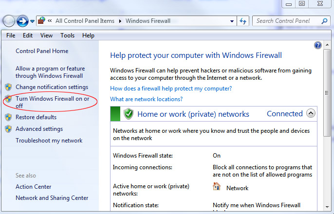Screen dimensions: 334x214
Task: Click the green shield checkmark icon
Action: [x=129, y=114]
